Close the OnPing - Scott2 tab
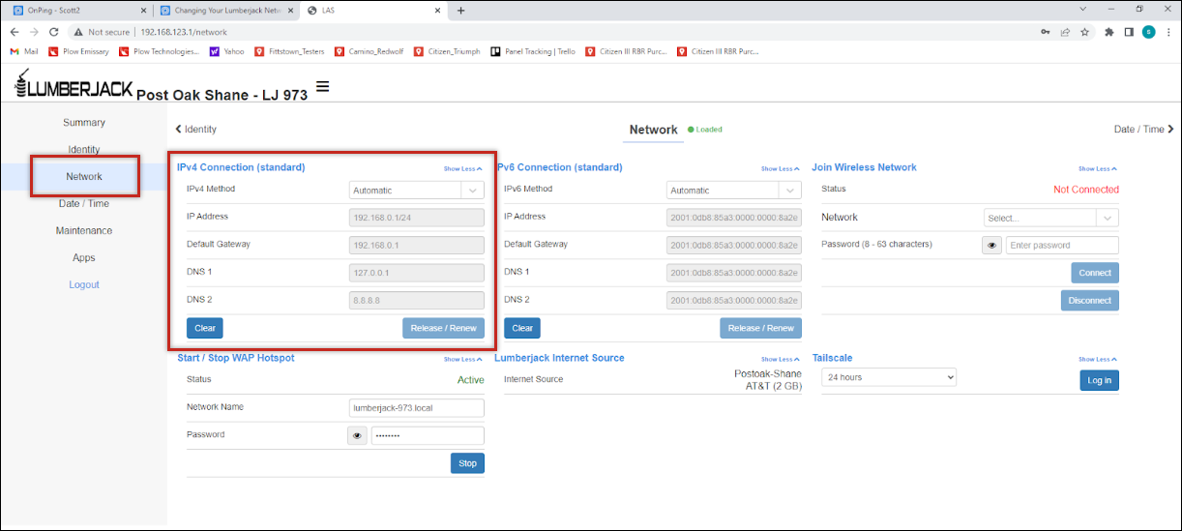The width and height of the screenshot is (1182, 531). [143, 11]
